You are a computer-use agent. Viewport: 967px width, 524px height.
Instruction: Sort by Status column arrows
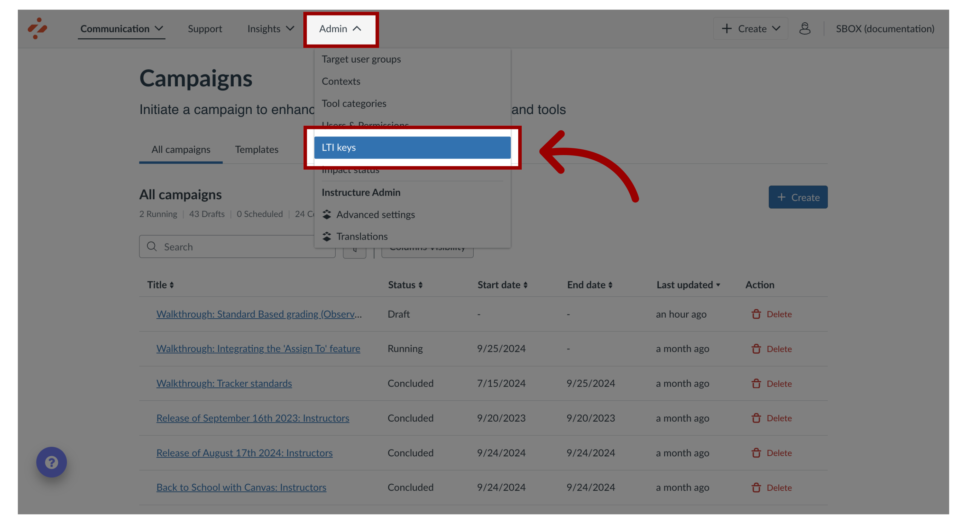click(420, 285)
